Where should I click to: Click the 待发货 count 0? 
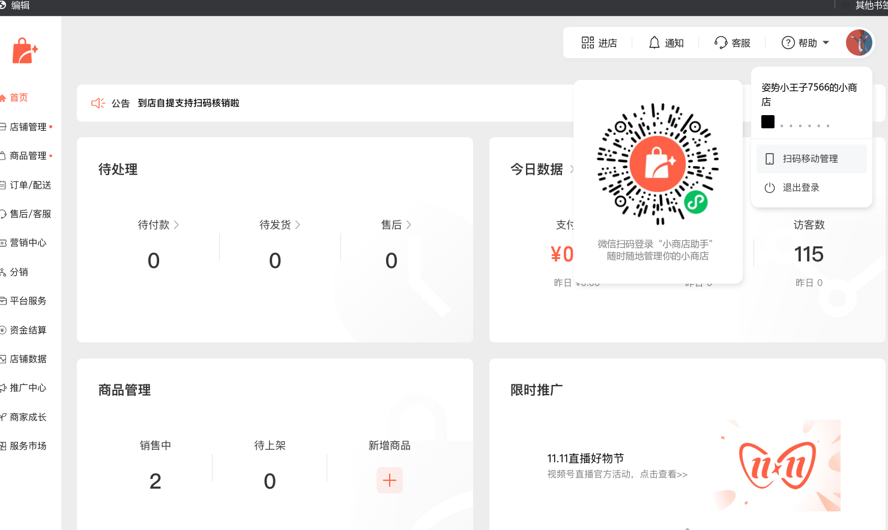pyautogui.click(x=275, y=261)
